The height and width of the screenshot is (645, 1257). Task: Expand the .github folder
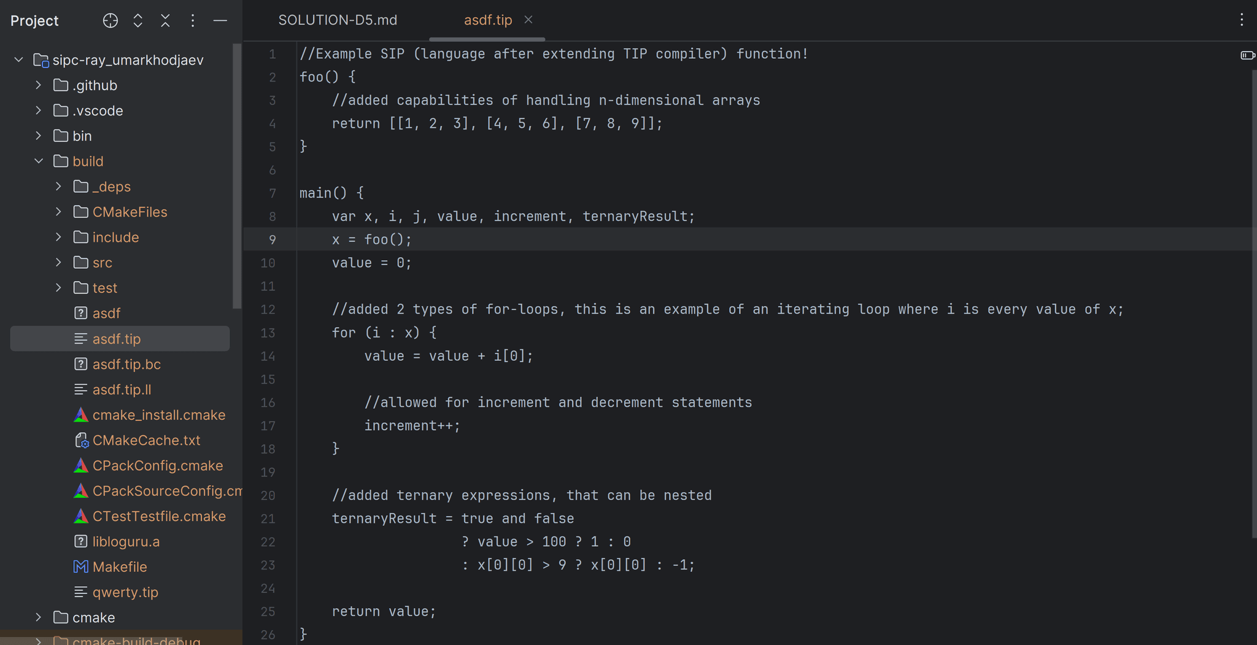39,85
